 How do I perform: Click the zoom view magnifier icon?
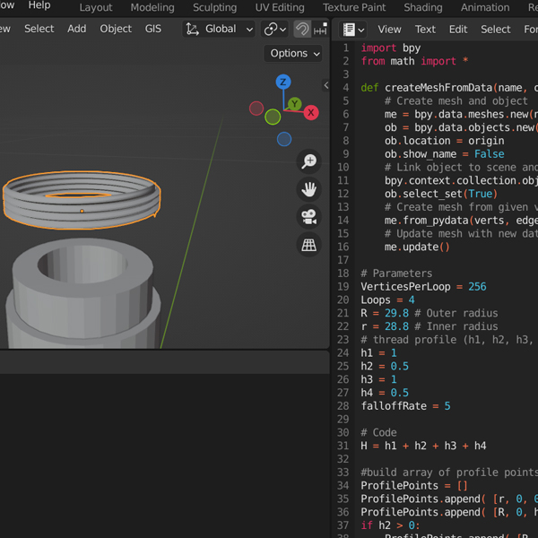click(309, 161)
